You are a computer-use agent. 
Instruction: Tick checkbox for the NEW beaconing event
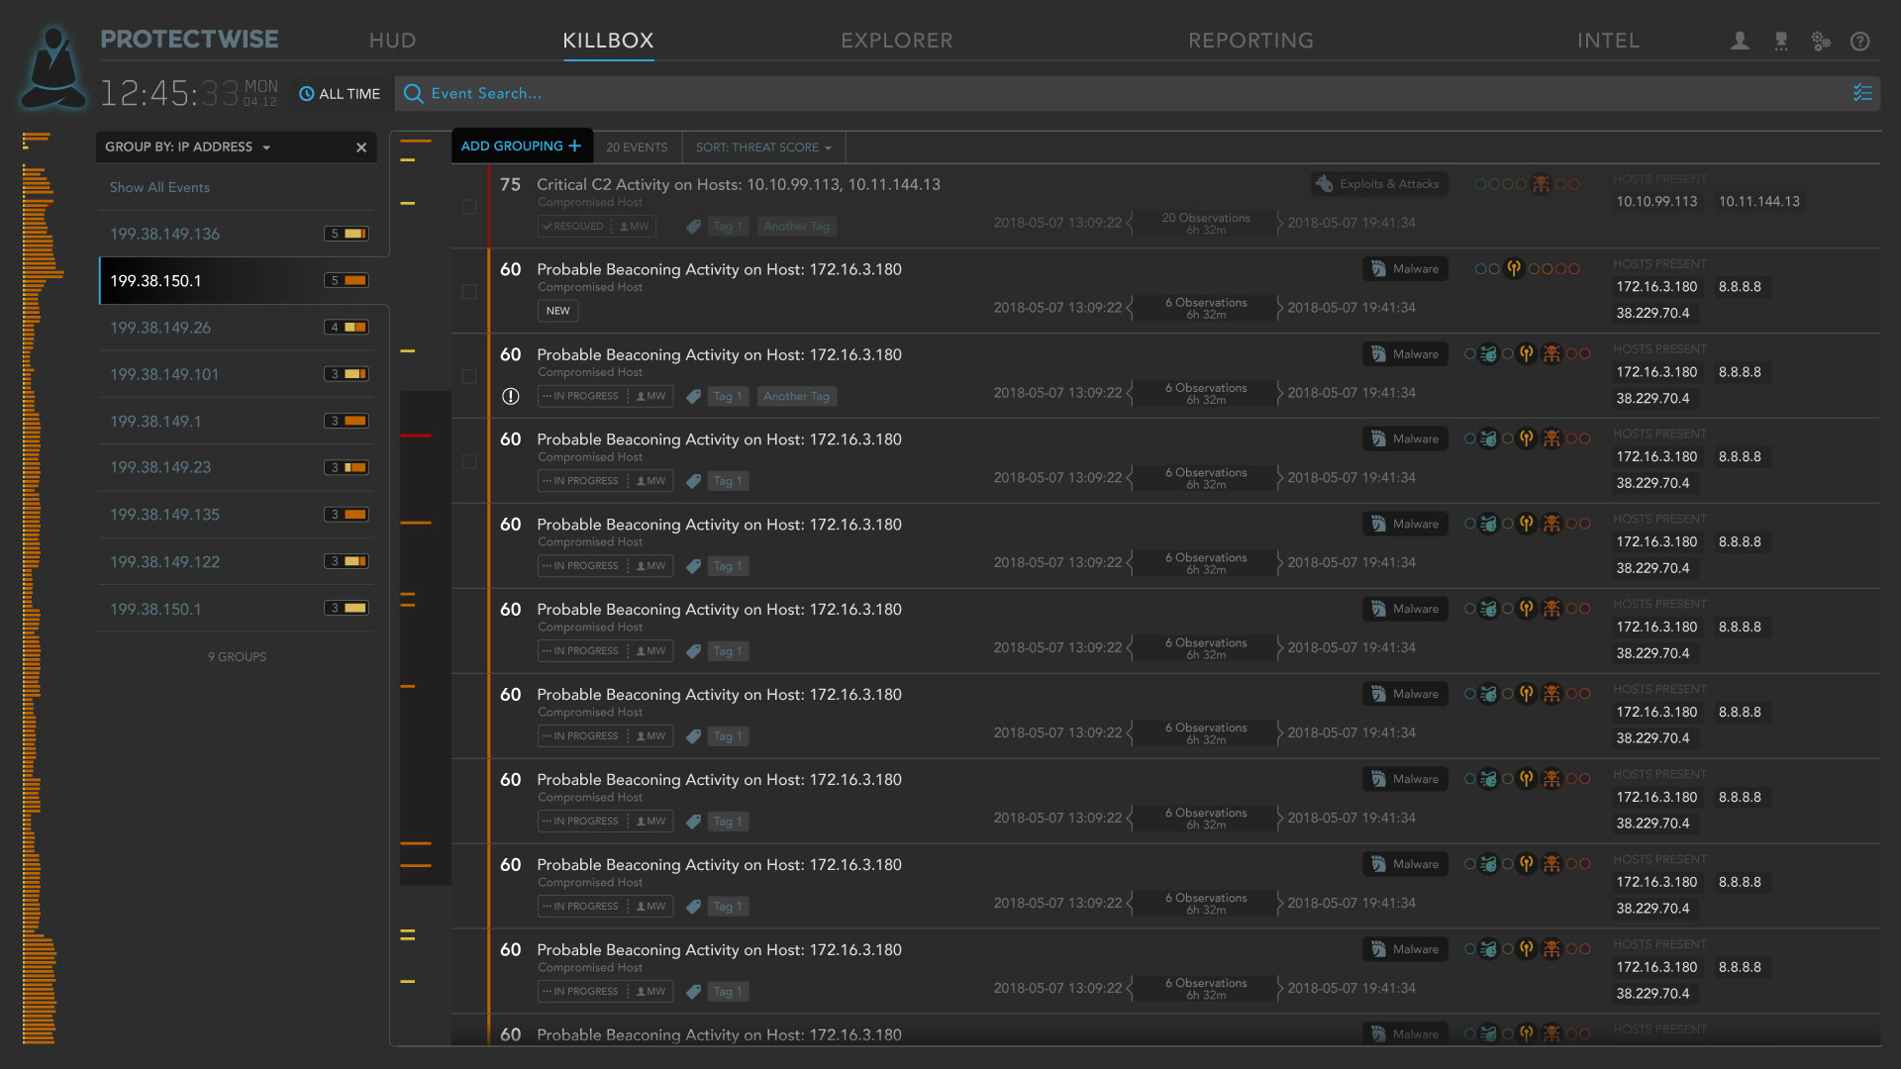point(469,292)
